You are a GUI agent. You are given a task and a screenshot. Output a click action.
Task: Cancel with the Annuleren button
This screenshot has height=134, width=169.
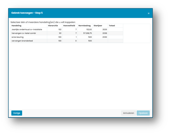(129, 113)
